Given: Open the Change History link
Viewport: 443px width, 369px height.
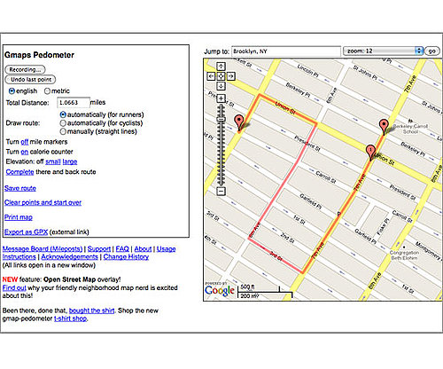Looking at the screenshot, I should pyautogui.click(x=126, y=256).
